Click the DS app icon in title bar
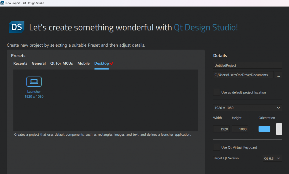This screenshot has height=174, width=289. coord(3,3)
